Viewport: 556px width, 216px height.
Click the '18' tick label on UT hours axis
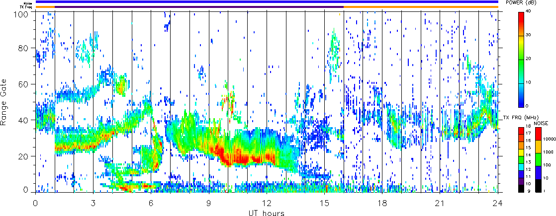click(382, 203)
